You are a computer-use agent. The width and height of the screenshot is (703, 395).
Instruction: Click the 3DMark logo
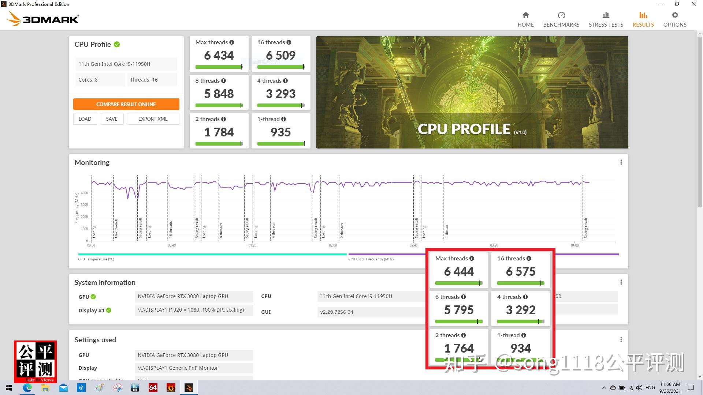[x=43, y=19]
